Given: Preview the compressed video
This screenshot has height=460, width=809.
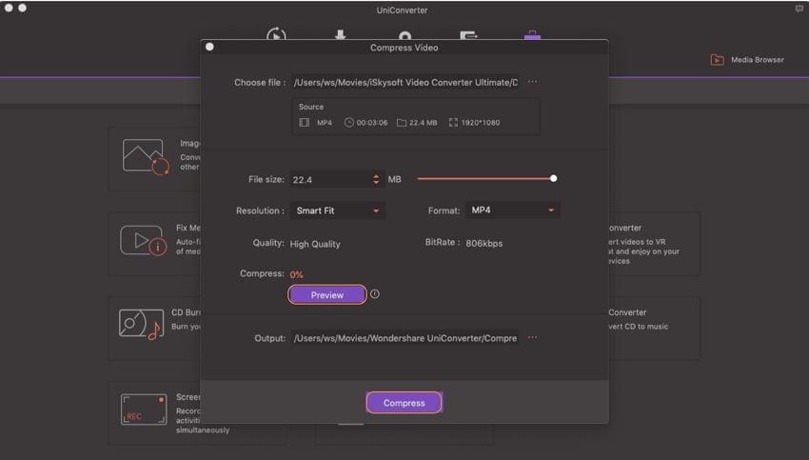Looking at the screenshot, I should click(x=327, y=295).
